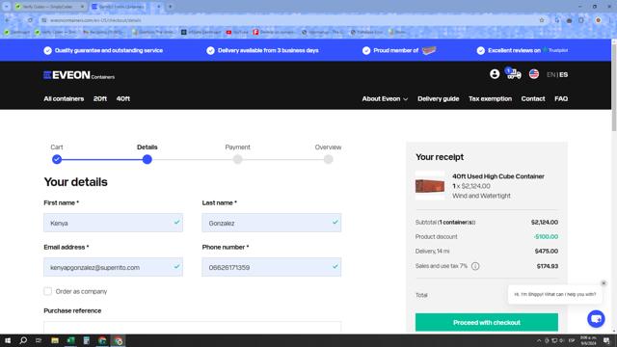This screenshot has height=347, width=617.
Task: Open the 40ft containers menu
Action: pos(123,98)
